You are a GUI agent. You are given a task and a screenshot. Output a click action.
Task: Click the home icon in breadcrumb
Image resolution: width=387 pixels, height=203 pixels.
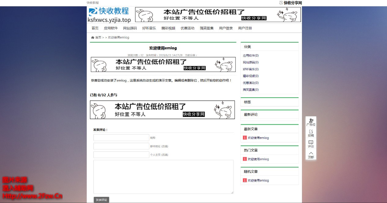pos(93,38)
